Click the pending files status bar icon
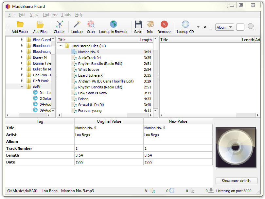The height and width of the screenshot is (199, 265). point(192,191)
